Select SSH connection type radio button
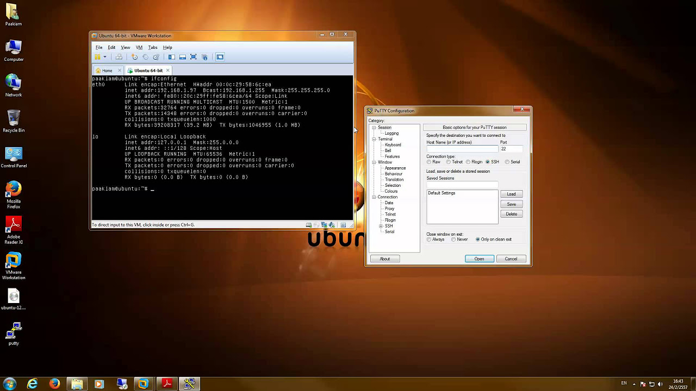696x391 pixels. [488, 162]
